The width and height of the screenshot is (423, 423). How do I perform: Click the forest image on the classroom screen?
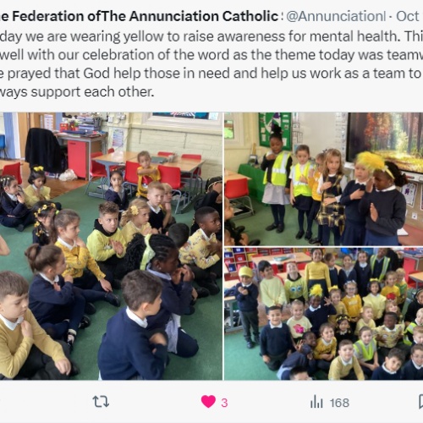click(x=386, y=139)
